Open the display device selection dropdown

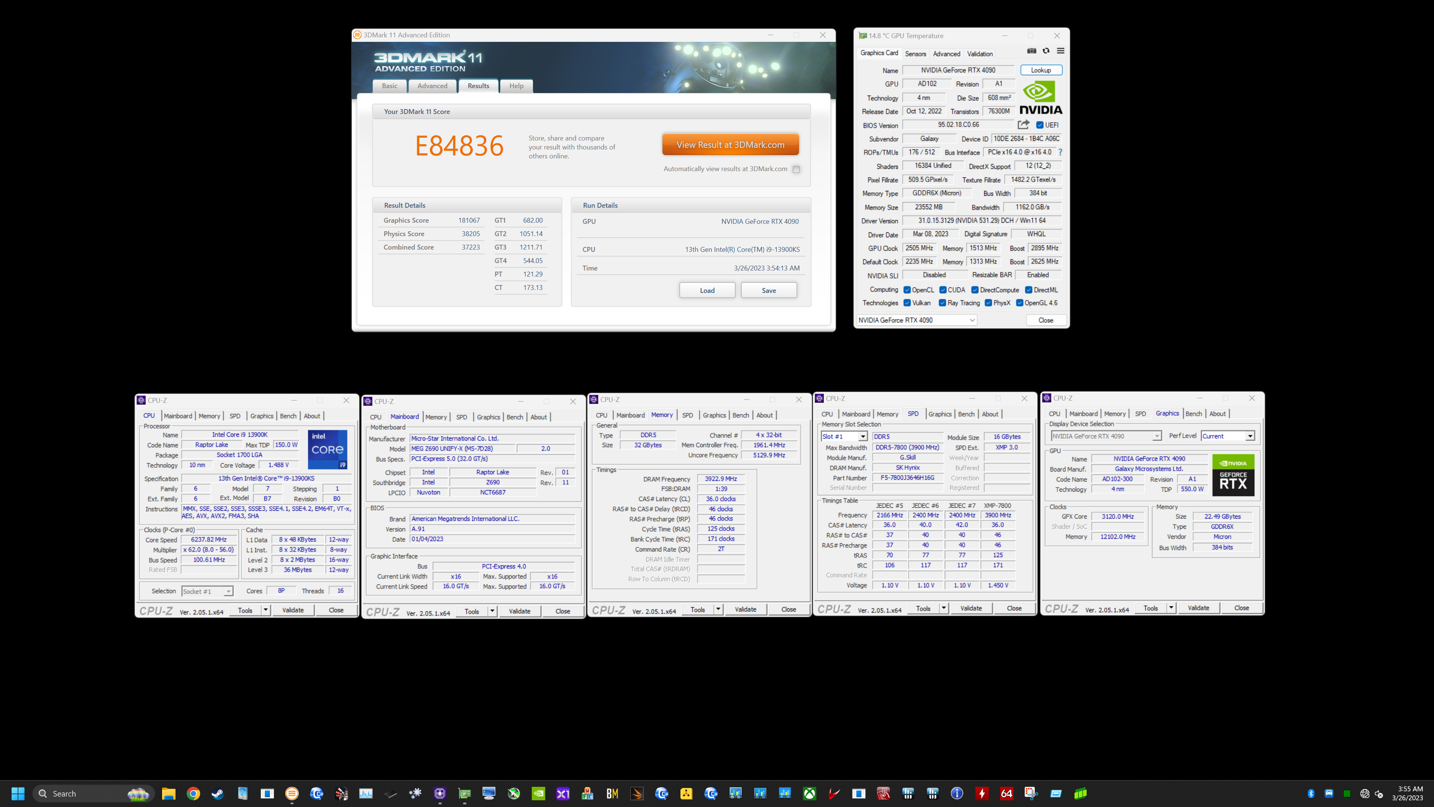(1105, 436)
